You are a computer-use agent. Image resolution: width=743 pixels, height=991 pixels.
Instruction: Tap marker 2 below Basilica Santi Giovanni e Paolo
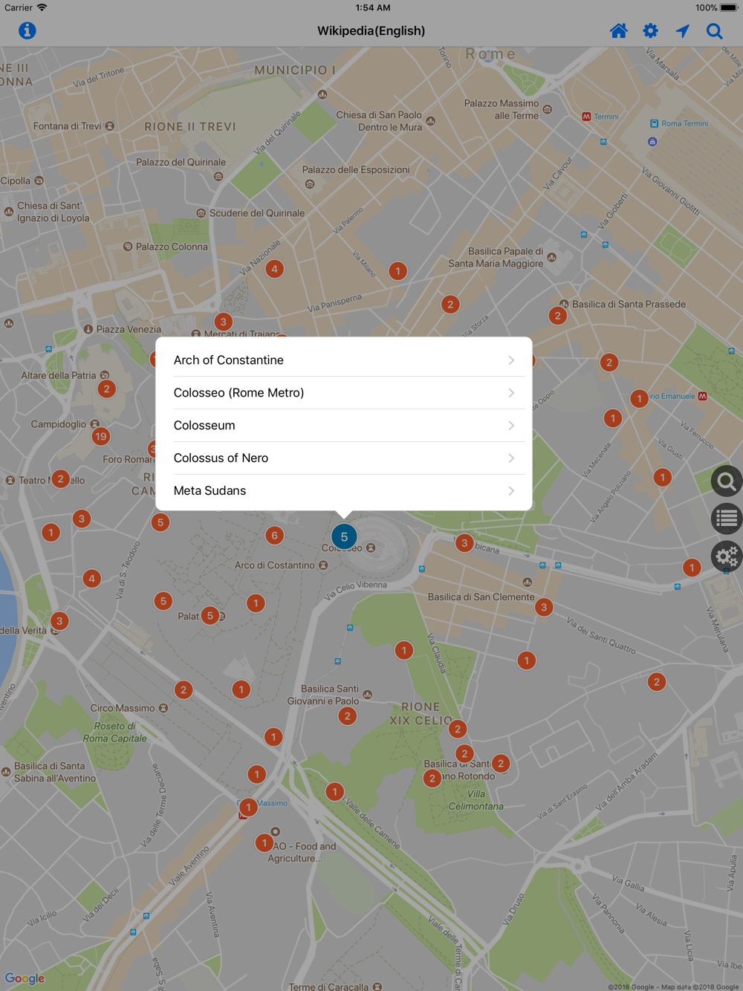[x=347, y=716]
